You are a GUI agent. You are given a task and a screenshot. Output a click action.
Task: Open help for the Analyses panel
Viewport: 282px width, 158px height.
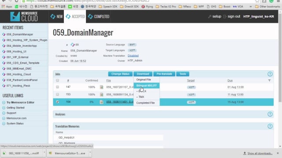[270, 114]
